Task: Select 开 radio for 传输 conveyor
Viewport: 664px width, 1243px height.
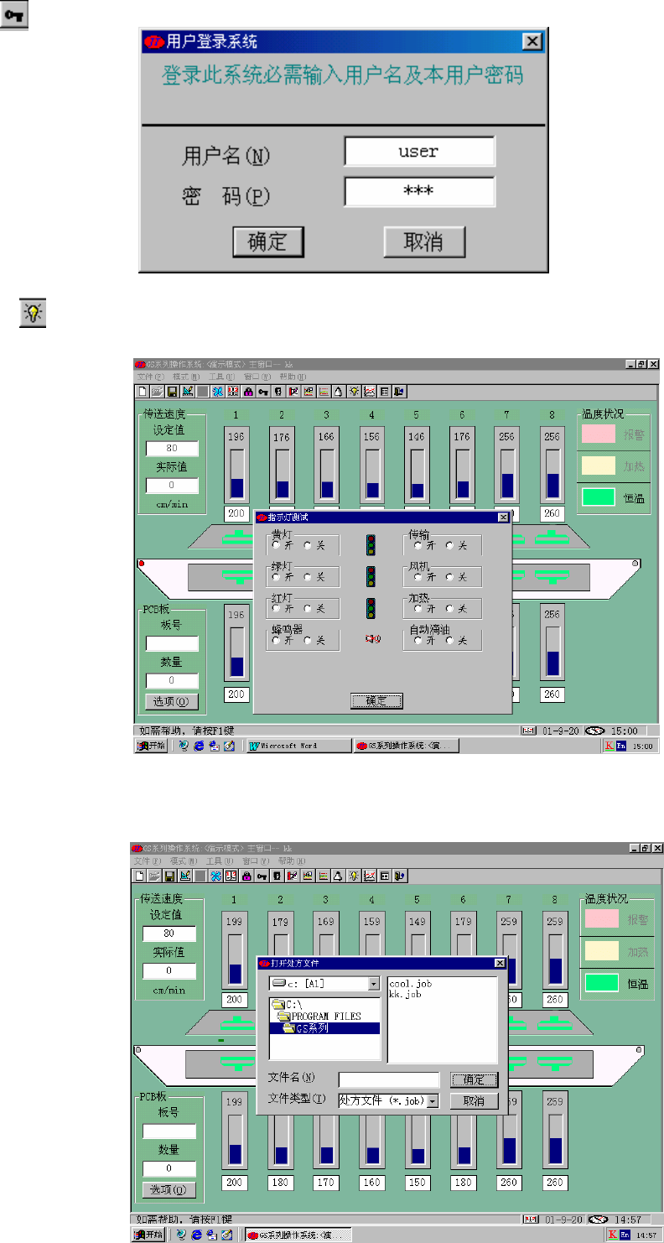Action: [x=418, y=545]
